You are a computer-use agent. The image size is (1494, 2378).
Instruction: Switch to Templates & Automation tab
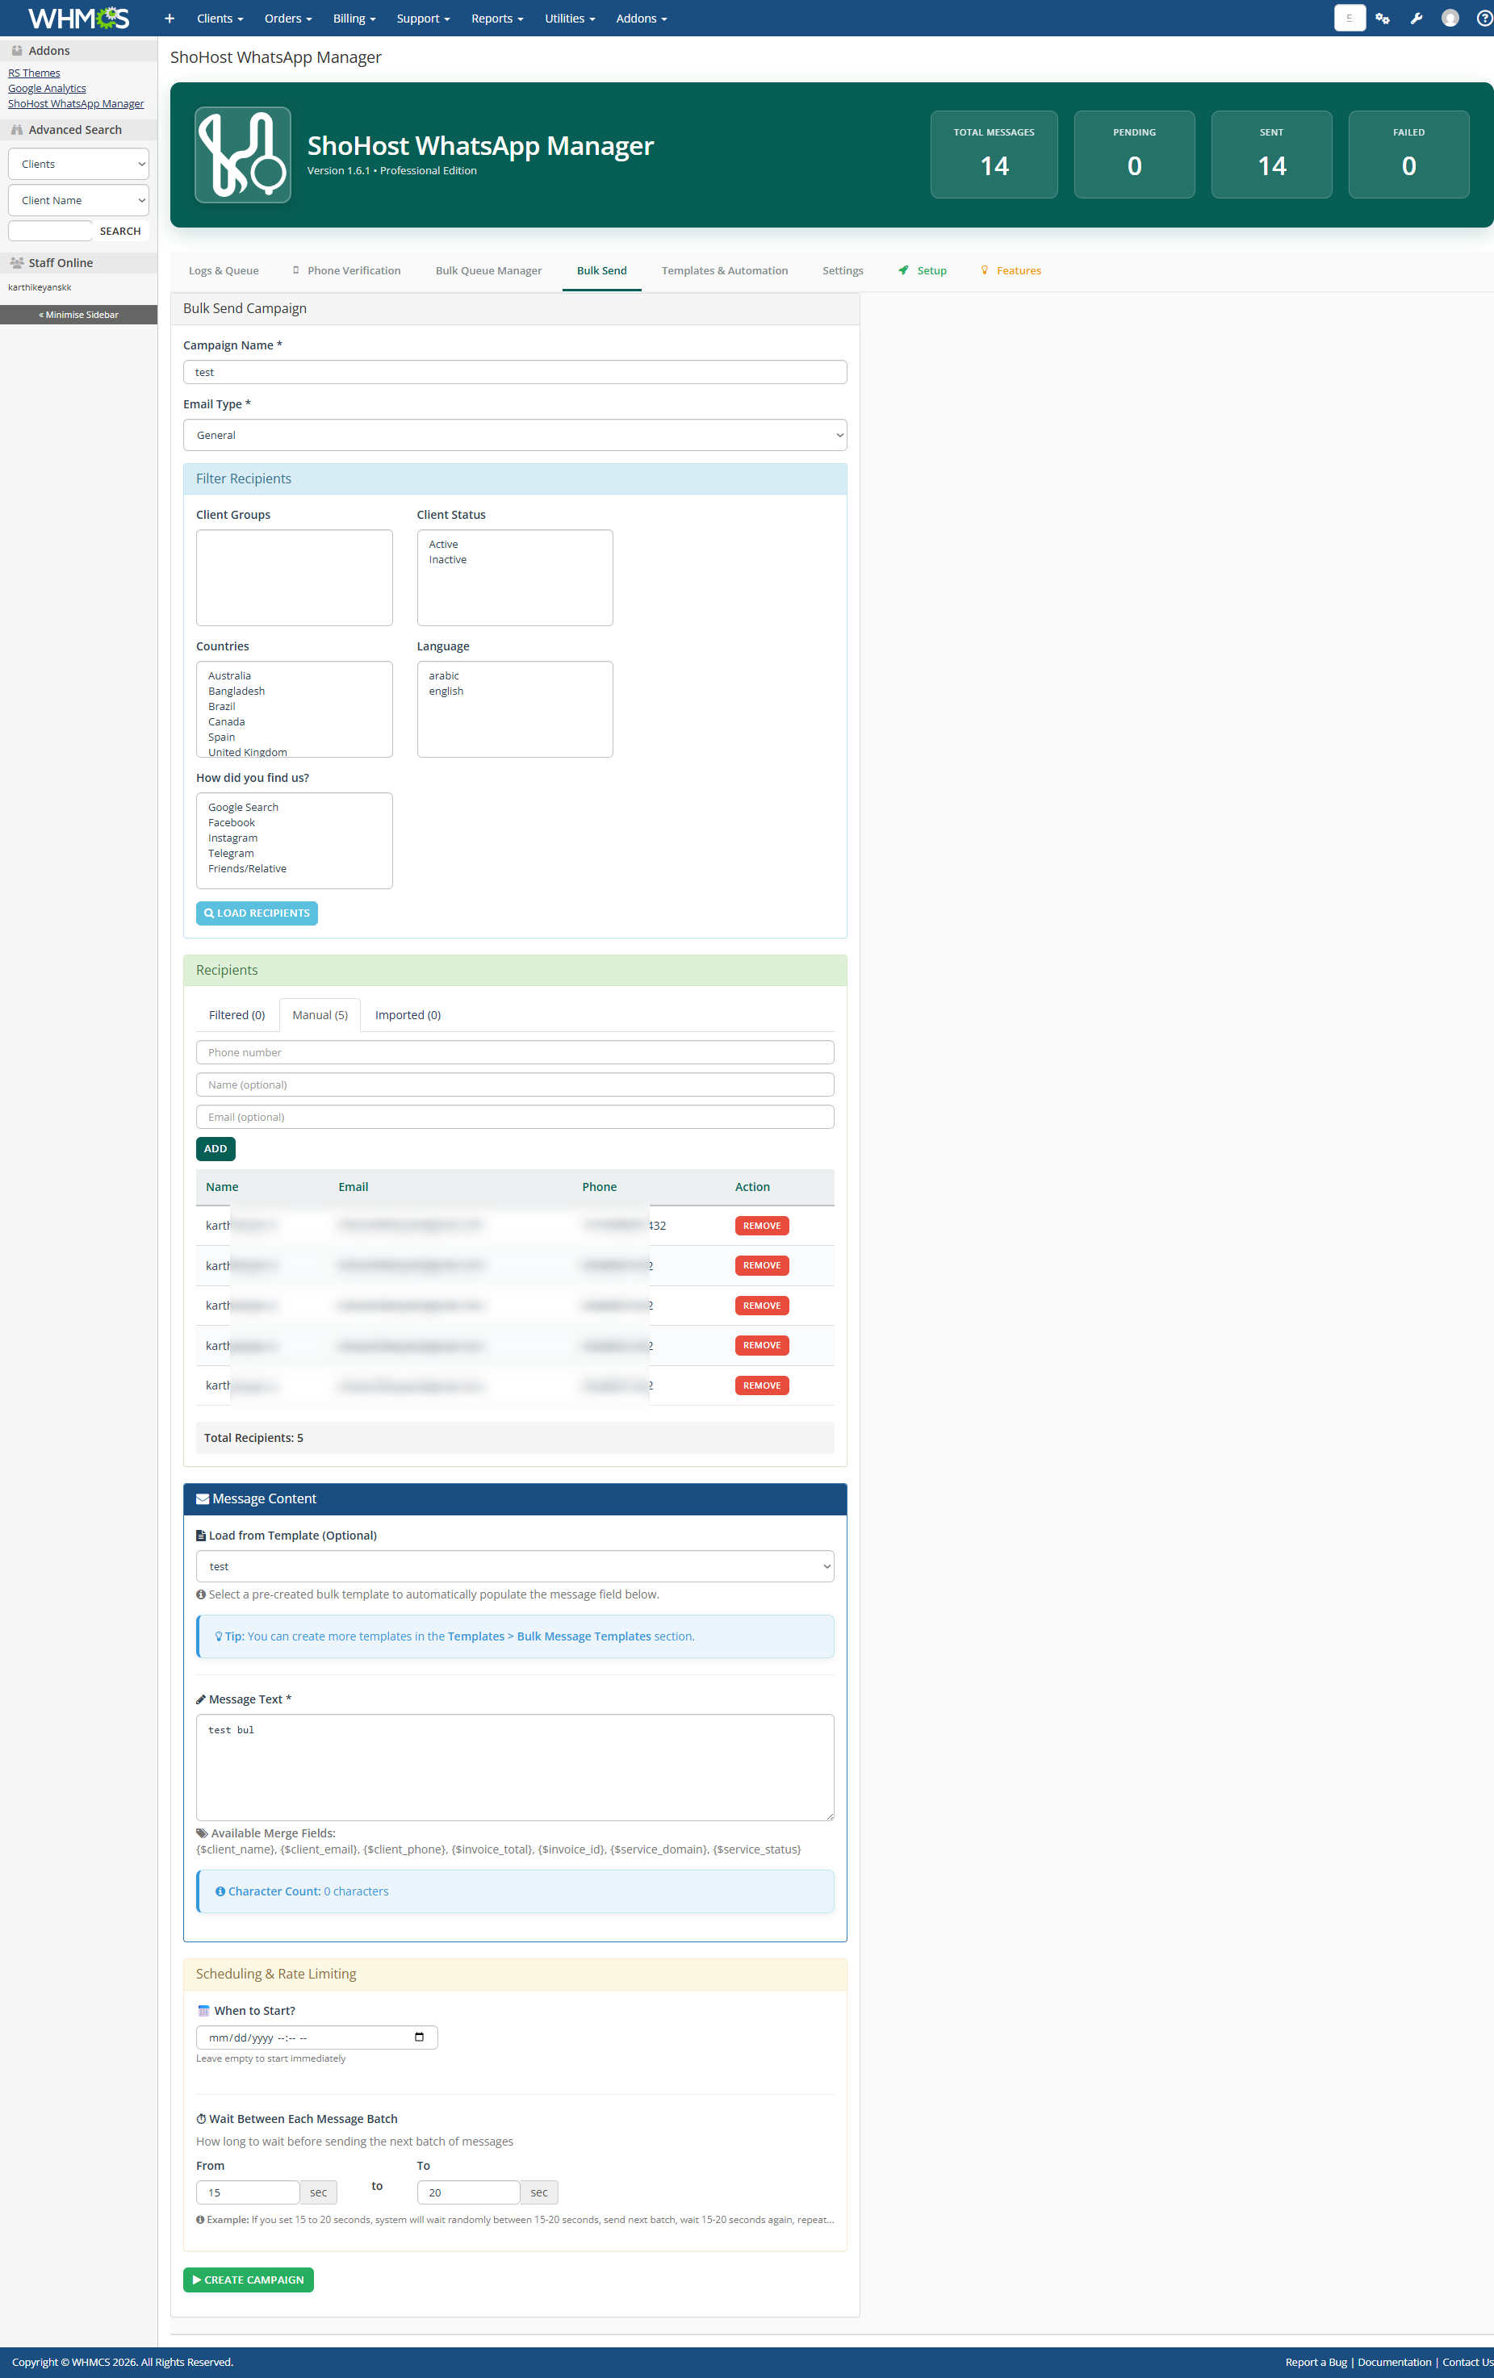[x=724, y=270]
